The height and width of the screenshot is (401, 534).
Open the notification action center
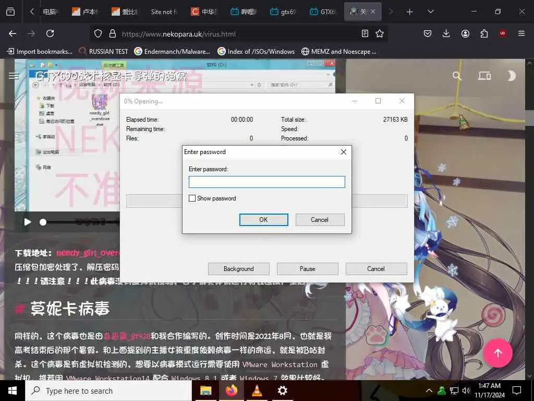tap(517, 391)
